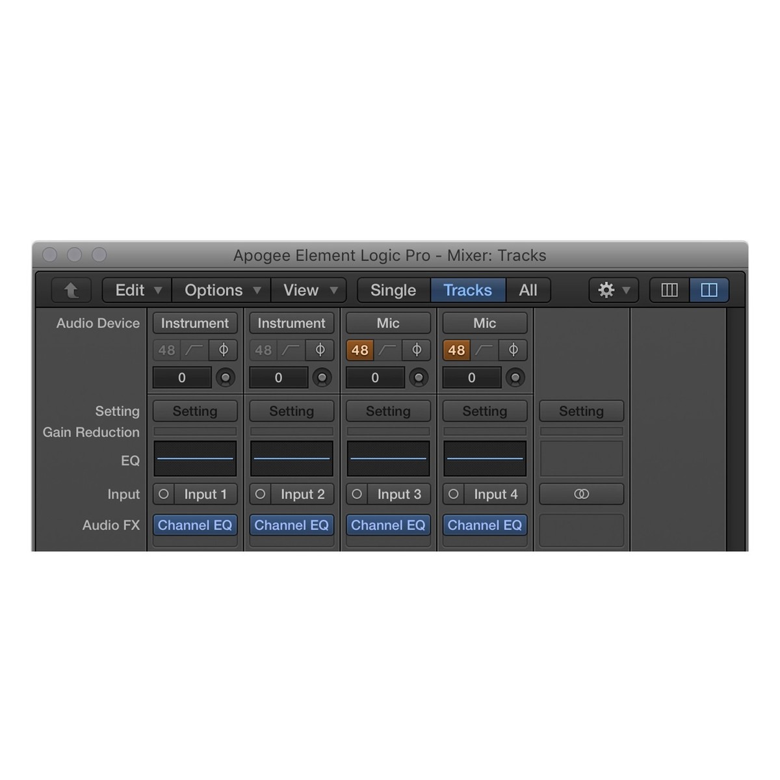Open the Edit menu
Viewport: 780px width, 780px height.
click(x=137, y=290)
